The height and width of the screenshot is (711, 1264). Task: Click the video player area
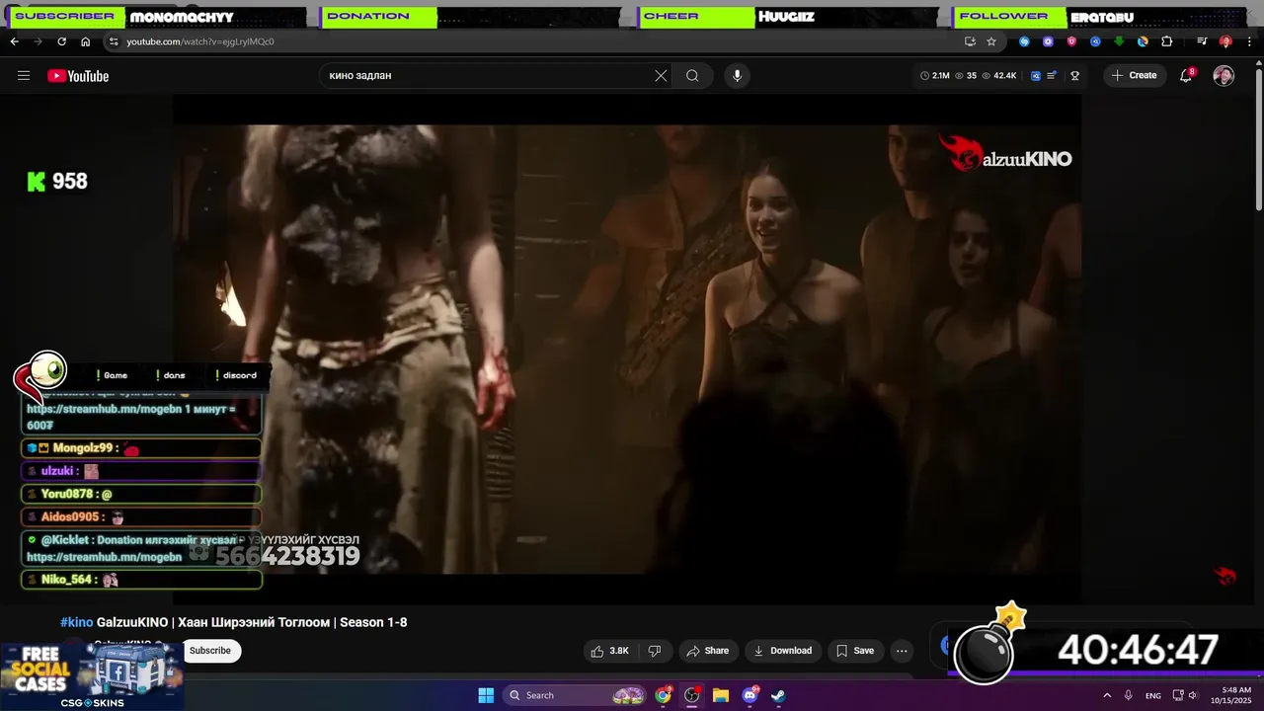[x=627, y=349]
